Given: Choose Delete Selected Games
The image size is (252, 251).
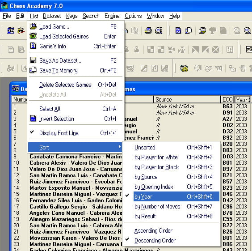Looking at the screenshot, I should coord(75,85).
